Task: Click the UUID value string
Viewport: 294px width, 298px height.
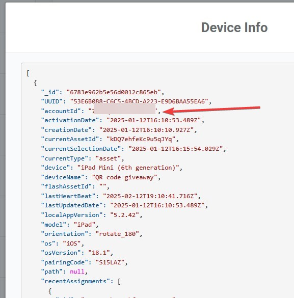Action: (x=139, y=101)
